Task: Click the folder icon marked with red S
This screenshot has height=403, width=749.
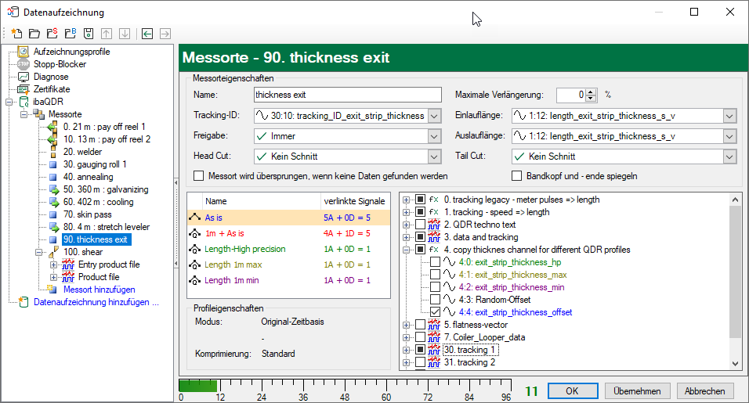Action: 52,34
